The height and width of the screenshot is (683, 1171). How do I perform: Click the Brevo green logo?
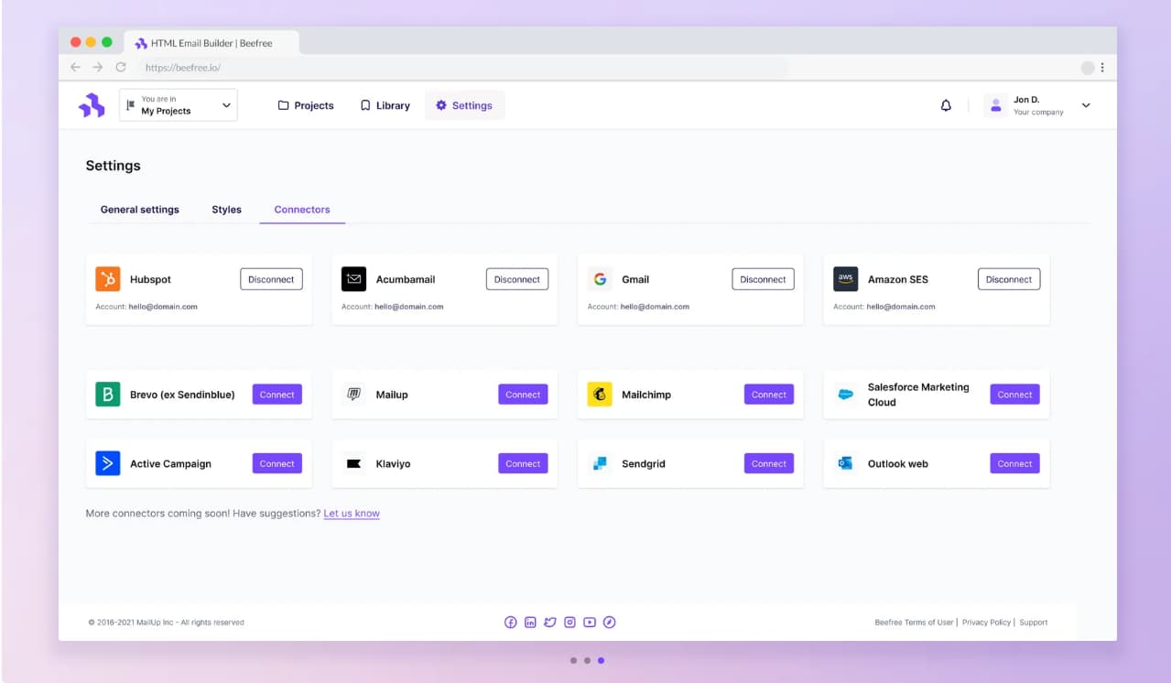tap(108, 395)
